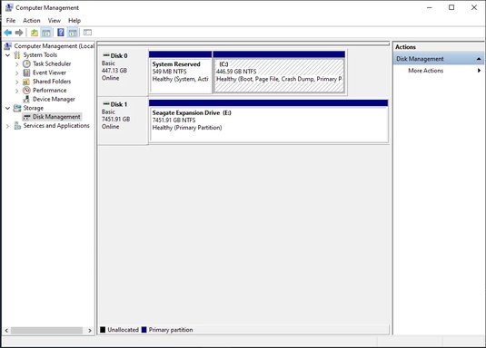
Task: Click the Disk Management header in Actions pane
Action: coord(438,59)
